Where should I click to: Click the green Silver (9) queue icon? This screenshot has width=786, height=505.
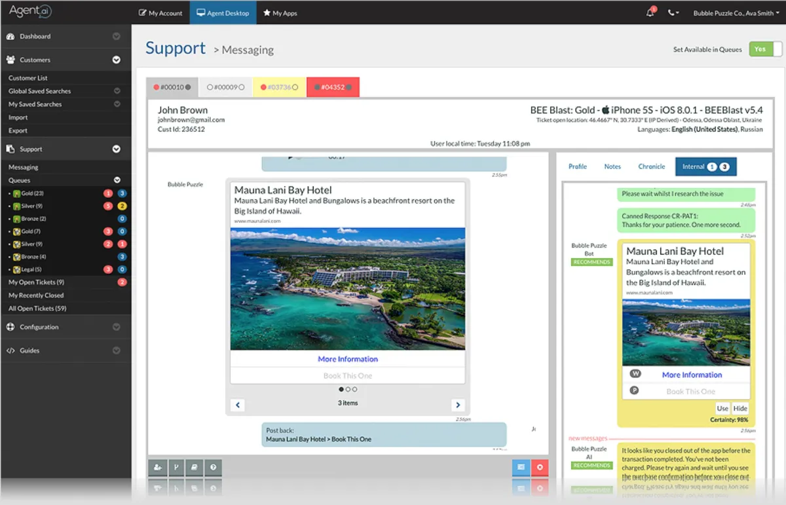click(x=16, y=206)
